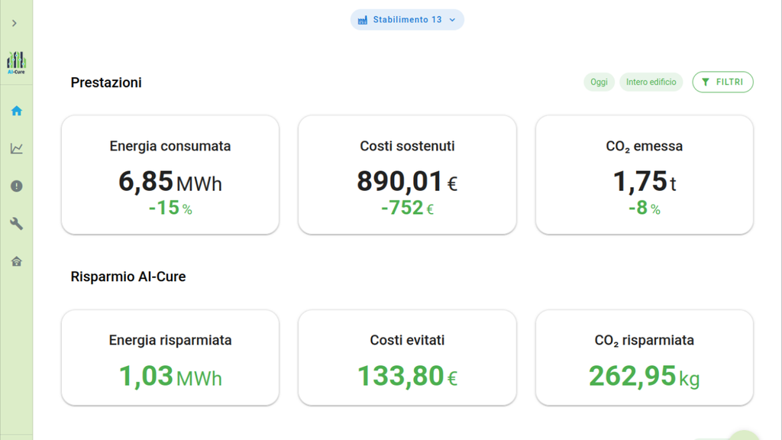Open the wrench maintenance icon

click(x=16, y=224)
